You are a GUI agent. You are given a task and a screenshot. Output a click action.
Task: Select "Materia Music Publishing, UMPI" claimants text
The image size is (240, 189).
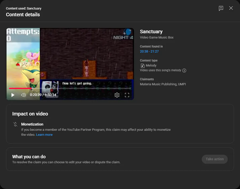click(163, 84)
